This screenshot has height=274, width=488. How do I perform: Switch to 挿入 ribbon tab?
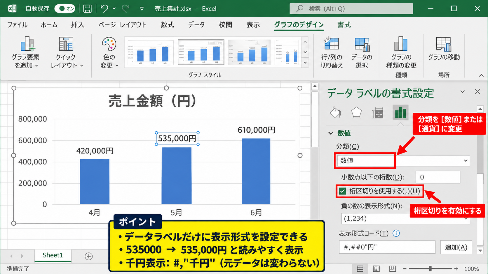coord(78,25)
